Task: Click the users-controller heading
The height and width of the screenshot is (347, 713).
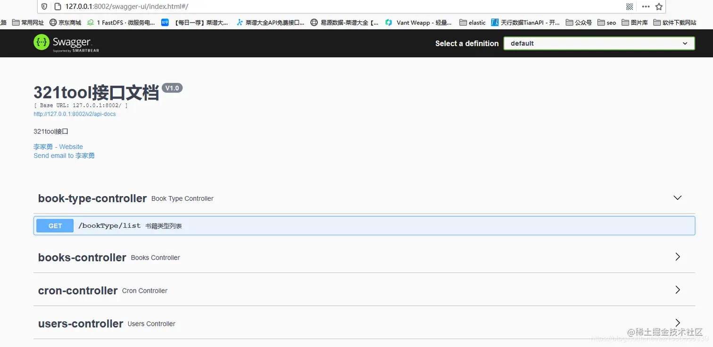Action: (81, 323)
